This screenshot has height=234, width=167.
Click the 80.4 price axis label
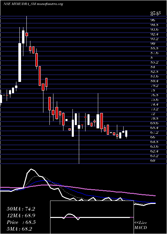click(154, 81)
